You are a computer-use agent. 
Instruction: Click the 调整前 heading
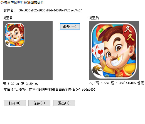(x=8, y=18)
